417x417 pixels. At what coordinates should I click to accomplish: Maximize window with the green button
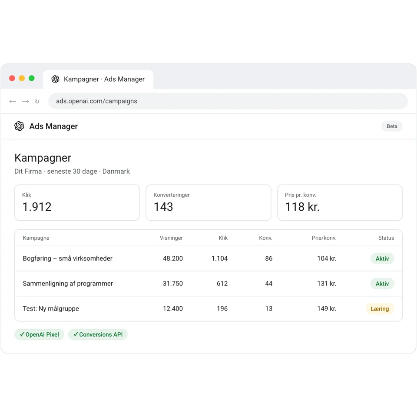tap(32, 78)
